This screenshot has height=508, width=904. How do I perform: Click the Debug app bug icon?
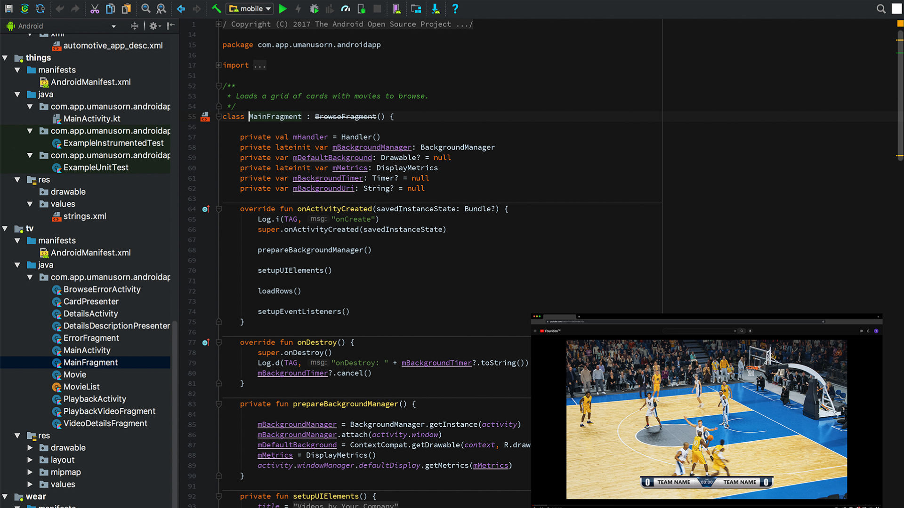click(314, 8)
